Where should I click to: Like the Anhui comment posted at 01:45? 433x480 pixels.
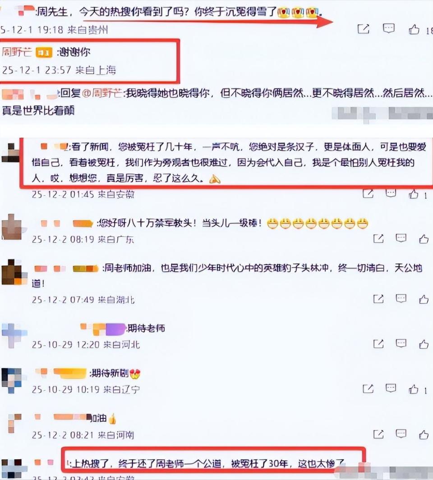tap(414, 193)
